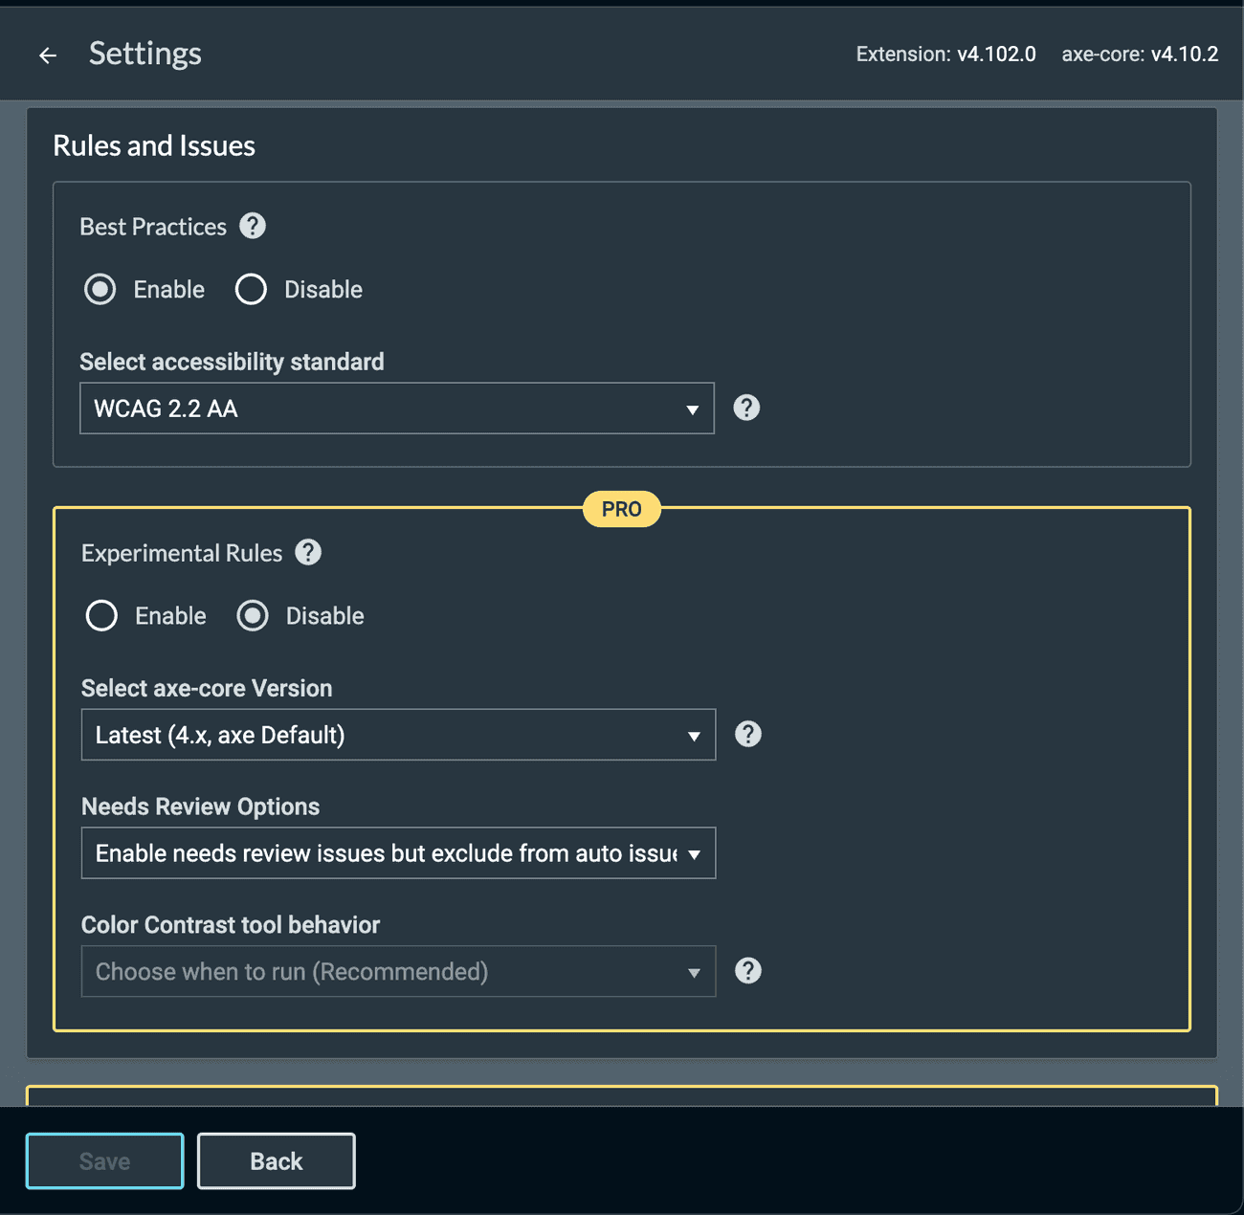Enable Experimental Rules
Screen dimensions: 1244x1215
101,615
